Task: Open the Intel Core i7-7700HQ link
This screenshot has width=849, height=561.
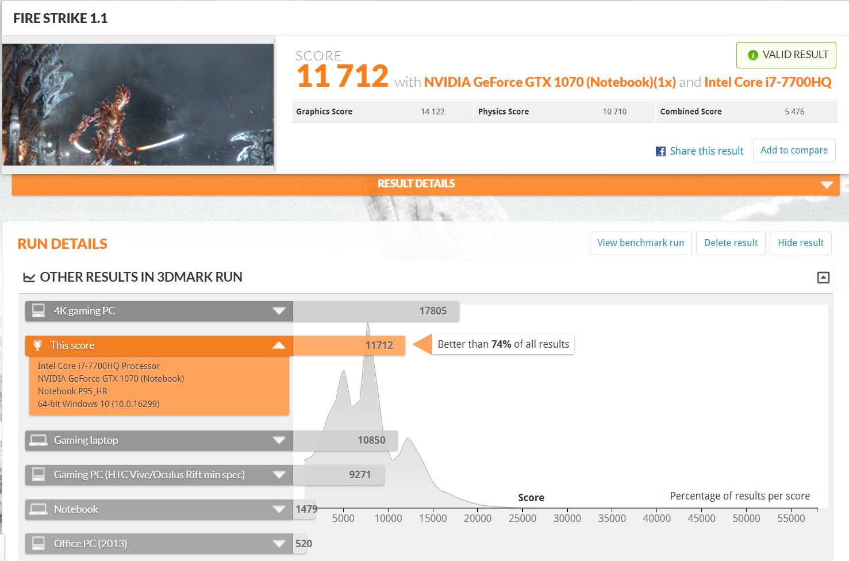Action: 768,82
